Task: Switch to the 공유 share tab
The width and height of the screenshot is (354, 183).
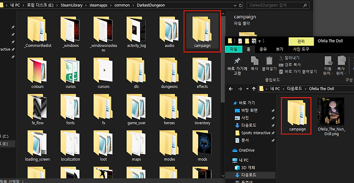Action: click(263, 49)
